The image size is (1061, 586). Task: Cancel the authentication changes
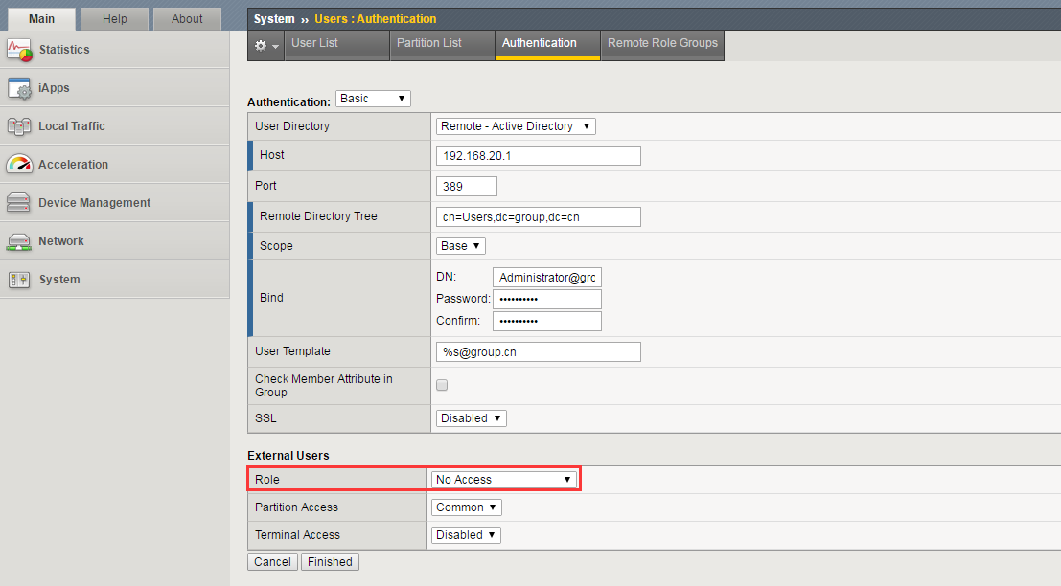click(272, 562)
